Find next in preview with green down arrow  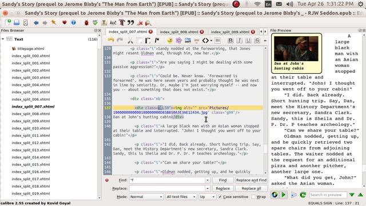352,195
